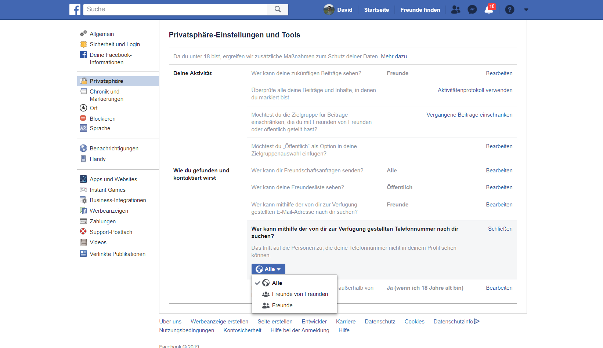Edit the E-Mail-Adresse lookup setting
The height and width of the screenshot is (348, 603).
(x=499, y=205)
